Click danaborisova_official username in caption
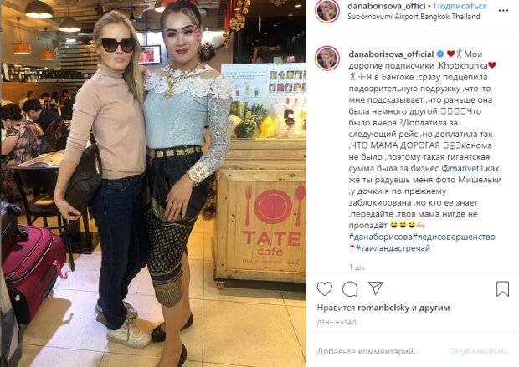 coord(391,54)
